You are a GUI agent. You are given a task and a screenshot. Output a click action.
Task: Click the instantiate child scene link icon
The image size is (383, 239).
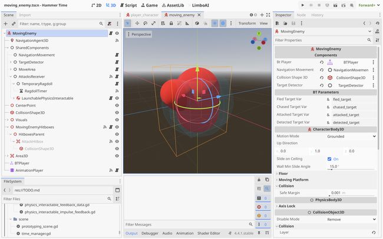pos(14,24)
